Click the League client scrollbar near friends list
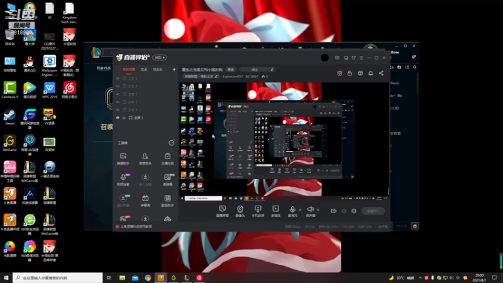Viewport: 503px width, 283px height. pyautogui.click(x=417, y=84)
